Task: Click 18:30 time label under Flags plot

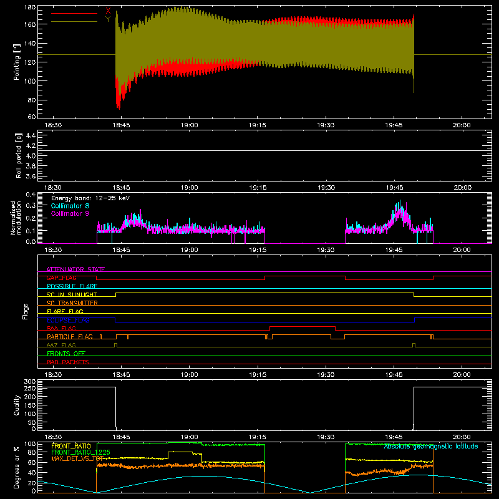Action: (53, 375)
